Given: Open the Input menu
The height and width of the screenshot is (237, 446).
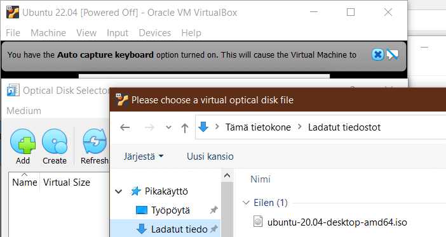Looking at the screenshot, I should click(118, 33).
